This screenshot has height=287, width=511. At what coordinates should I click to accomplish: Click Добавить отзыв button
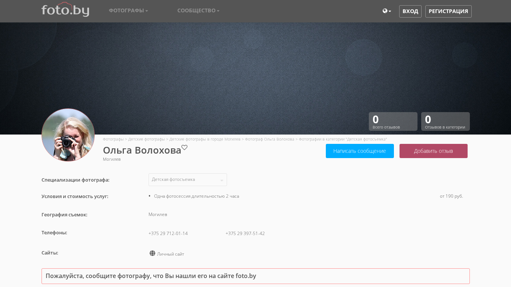[433, 151]
